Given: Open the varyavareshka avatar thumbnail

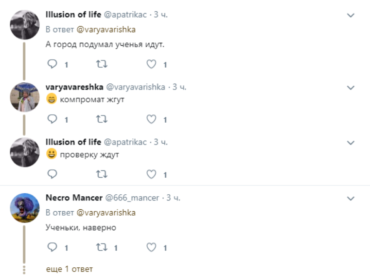Looking at the screenshot, I should tap(24, 97).
